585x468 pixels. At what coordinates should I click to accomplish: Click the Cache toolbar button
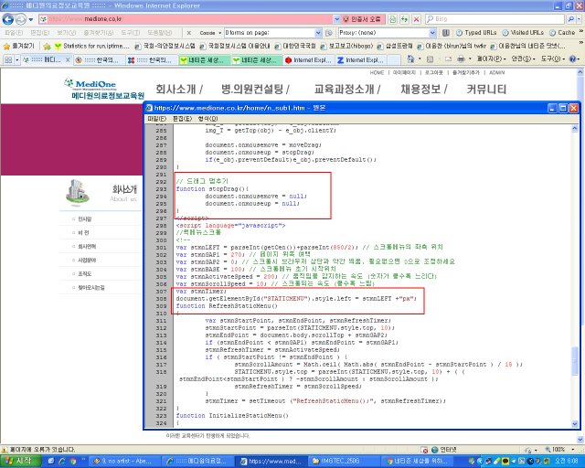562,33
